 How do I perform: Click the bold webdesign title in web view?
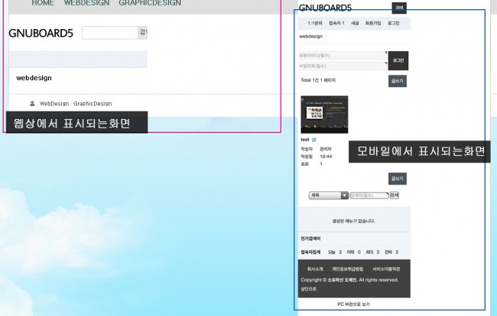click(x=34, y=78)
